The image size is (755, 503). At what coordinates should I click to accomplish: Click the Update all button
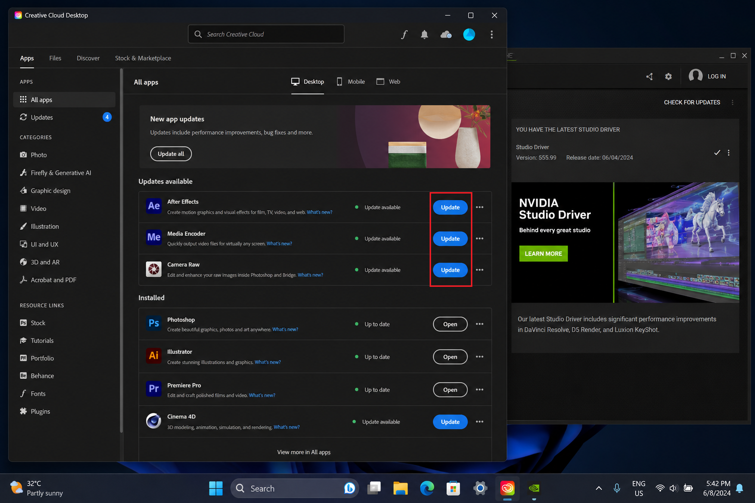point(171,154)
